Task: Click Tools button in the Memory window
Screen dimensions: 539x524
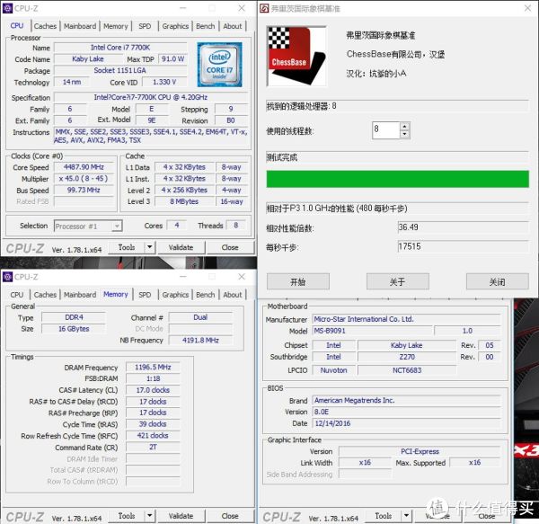Action: tap(126, 516)
